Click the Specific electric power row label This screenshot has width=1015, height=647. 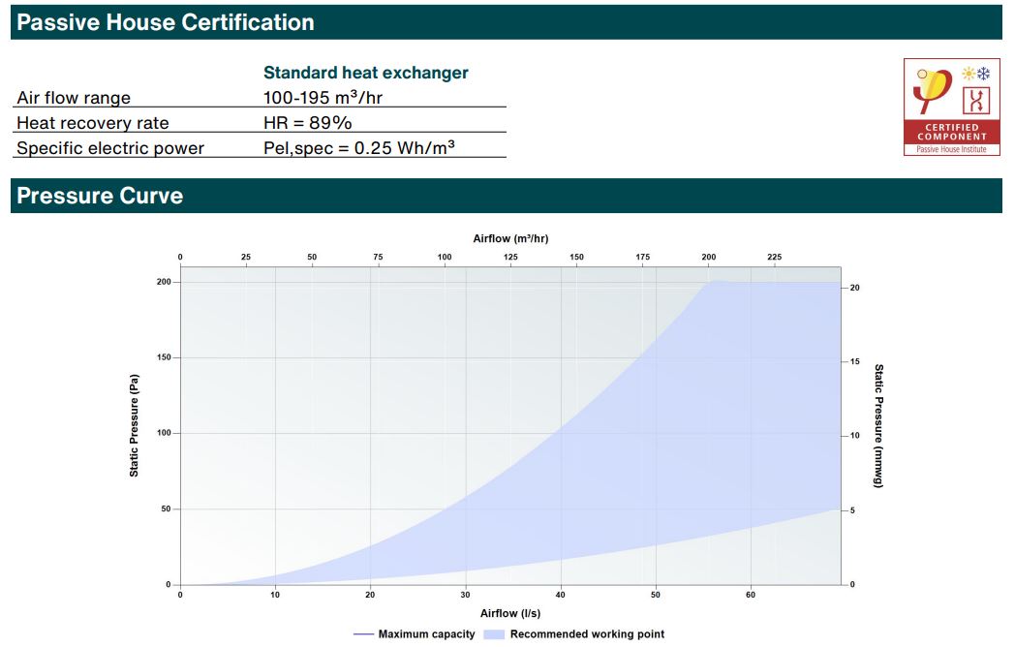click(110, 148)
